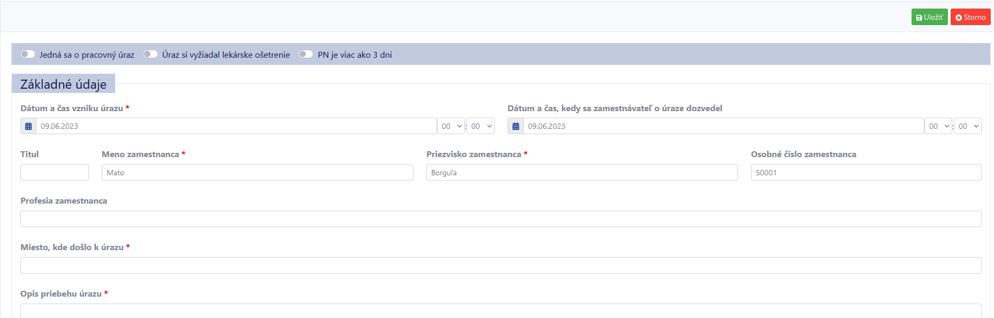Image resolution: width=994 pixels, height=318 pixels.
Task: Toggle 'PN je viac ako 3 dni' switch
Action: [306, 54]
